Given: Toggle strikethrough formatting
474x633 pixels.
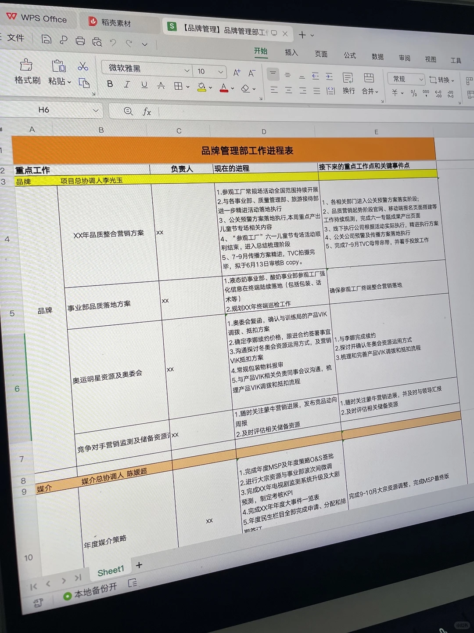Looking at the screenshot, I should click(x=161, y=85).
